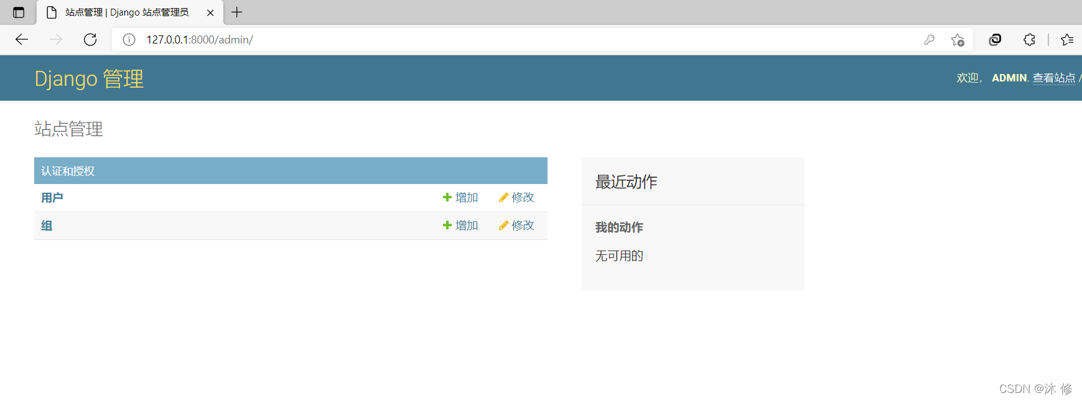
Task: Click 修改 in the 组 row
Action: 516,226
